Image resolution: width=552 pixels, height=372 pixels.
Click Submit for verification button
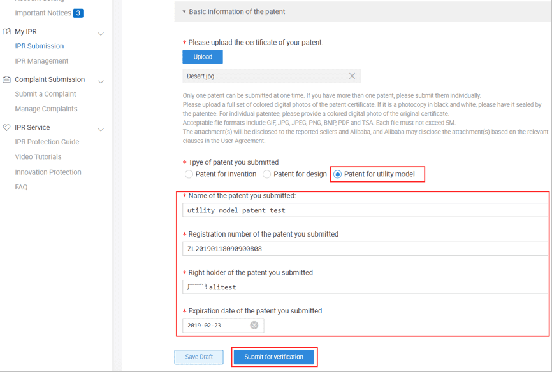pos(274,357)
